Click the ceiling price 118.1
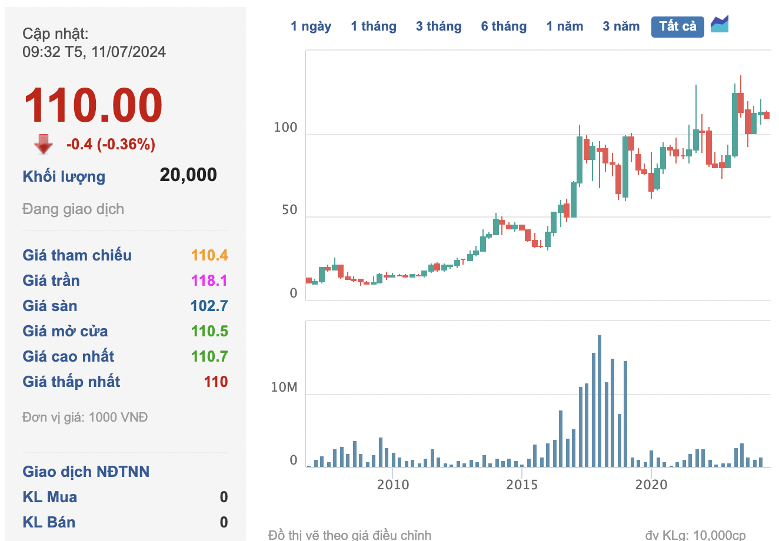Image resolution: width=779 pixels, height=541 pixels. 209,280
